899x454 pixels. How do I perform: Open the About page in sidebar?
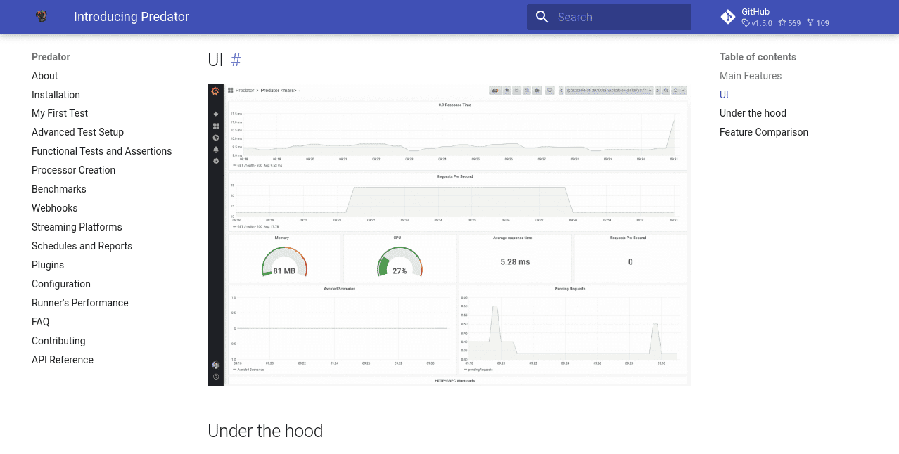tap(45, 76)
